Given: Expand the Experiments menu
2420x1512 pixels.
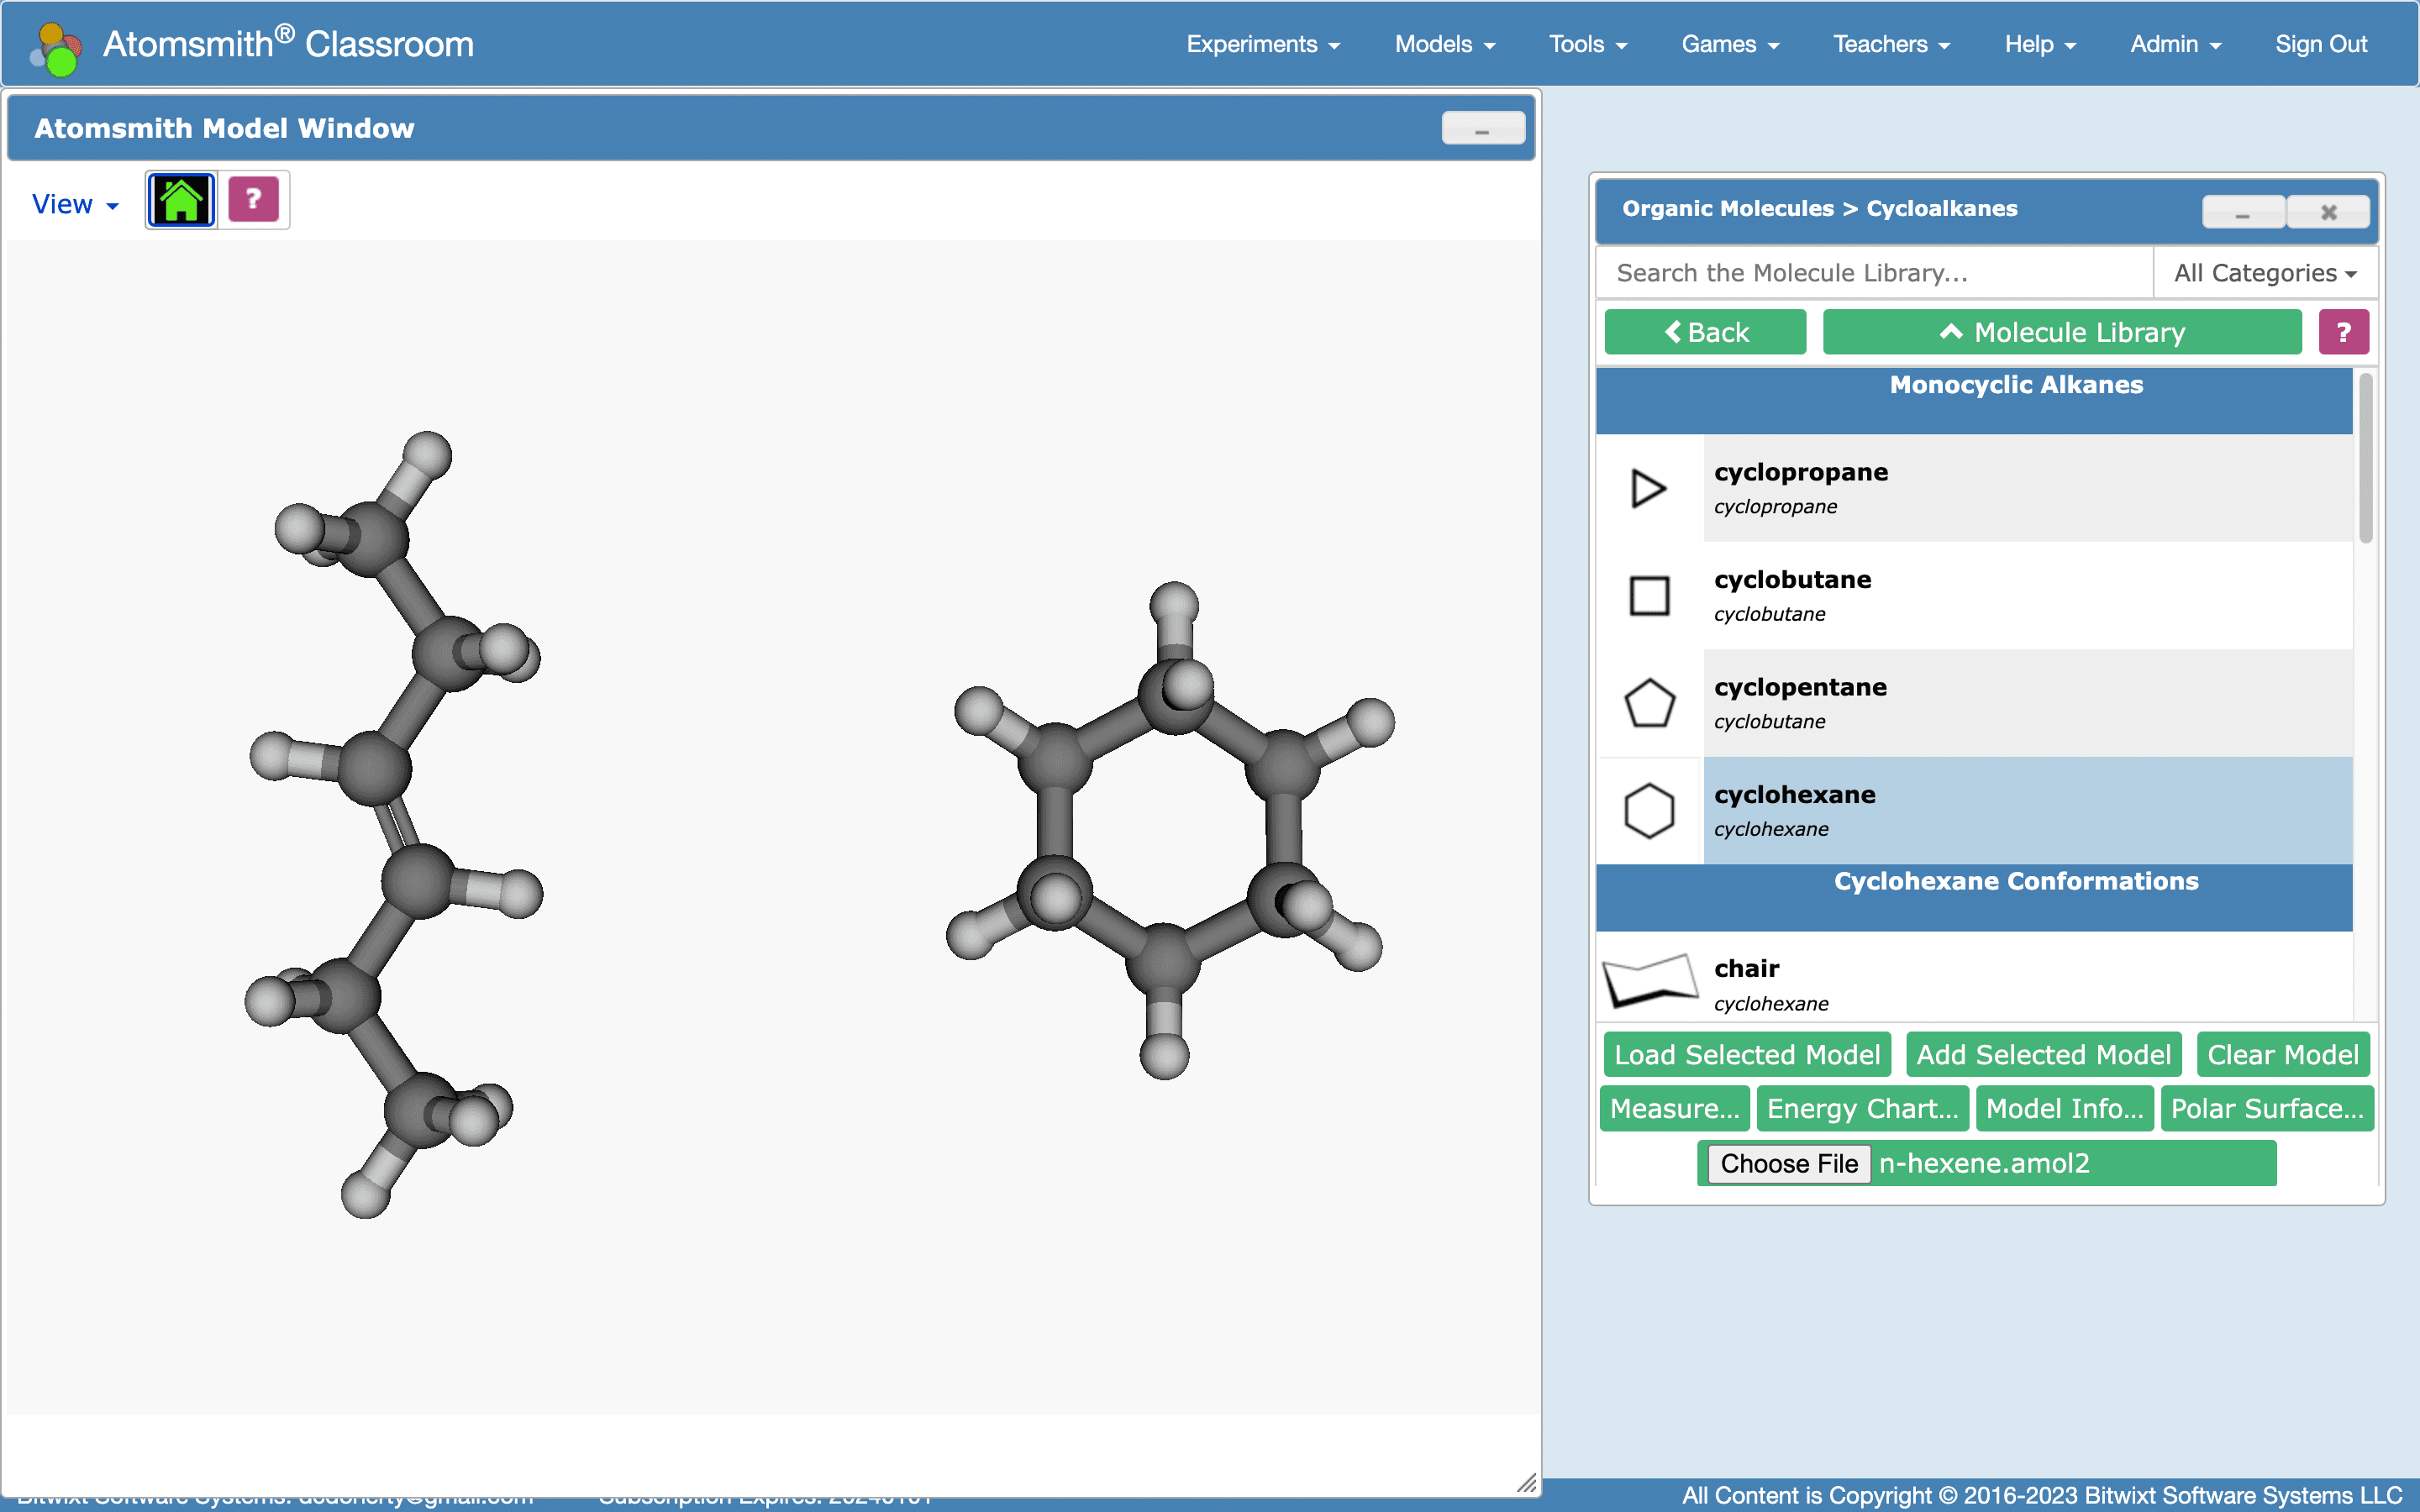Looking at the screenshot, I should [1263, 44].
